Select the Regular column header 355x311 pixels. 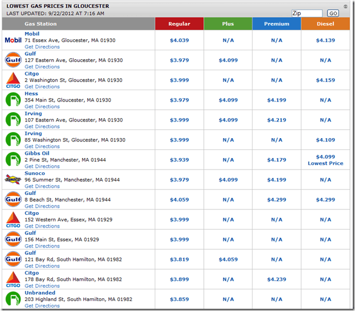point(179,24)
